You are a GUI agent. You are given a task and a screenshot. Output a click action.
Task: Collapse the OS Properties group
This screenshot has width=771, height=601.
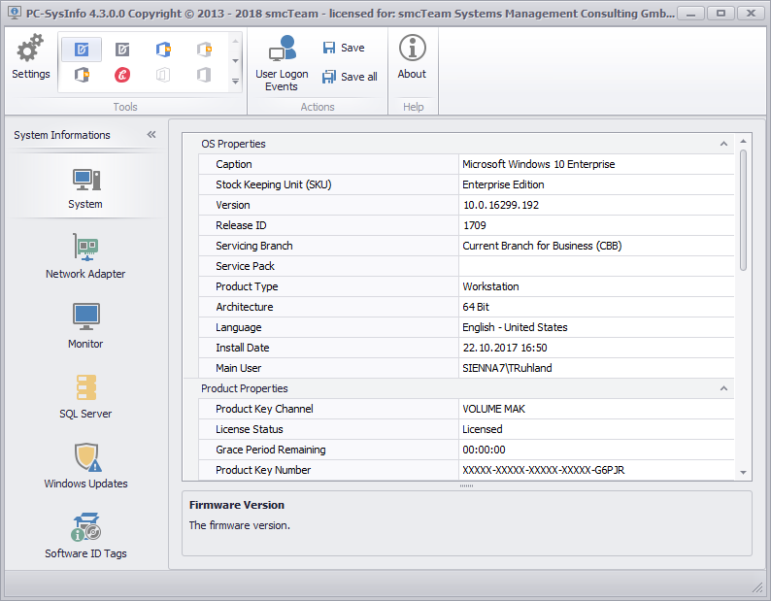click(723, 144)
